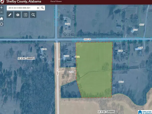Click address label 4646
The width and height of the screenshot is (152, 114).
tap(141, 48)
